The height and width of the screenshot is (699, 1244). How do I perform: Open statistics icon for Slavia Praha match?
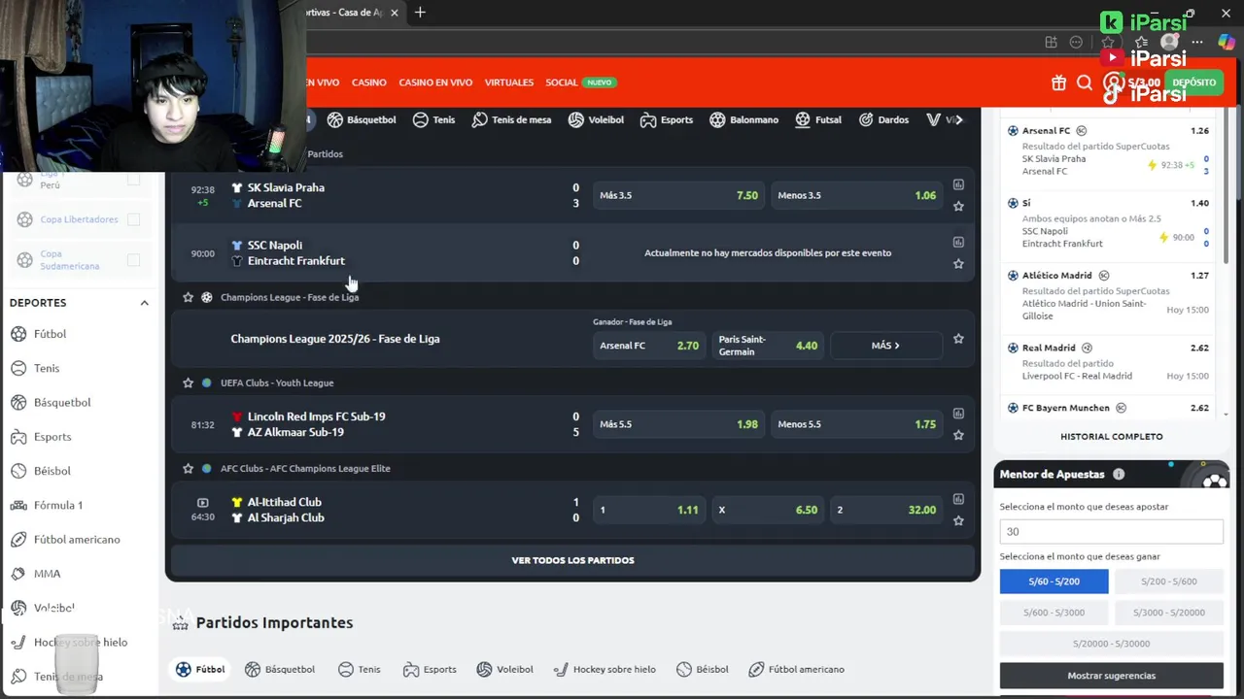[x=958, y=184]
